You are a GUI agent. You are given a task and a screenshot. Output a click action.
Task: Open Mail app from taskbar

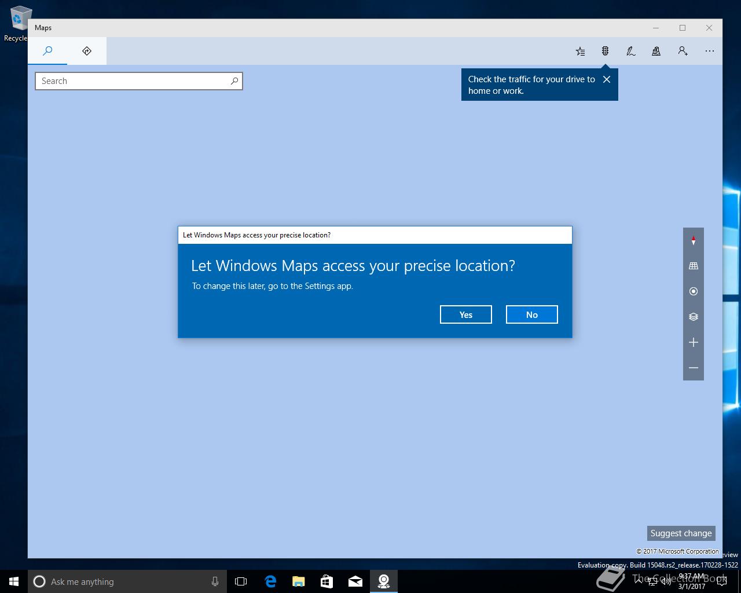pyautogui.click(x=355, y=581)
